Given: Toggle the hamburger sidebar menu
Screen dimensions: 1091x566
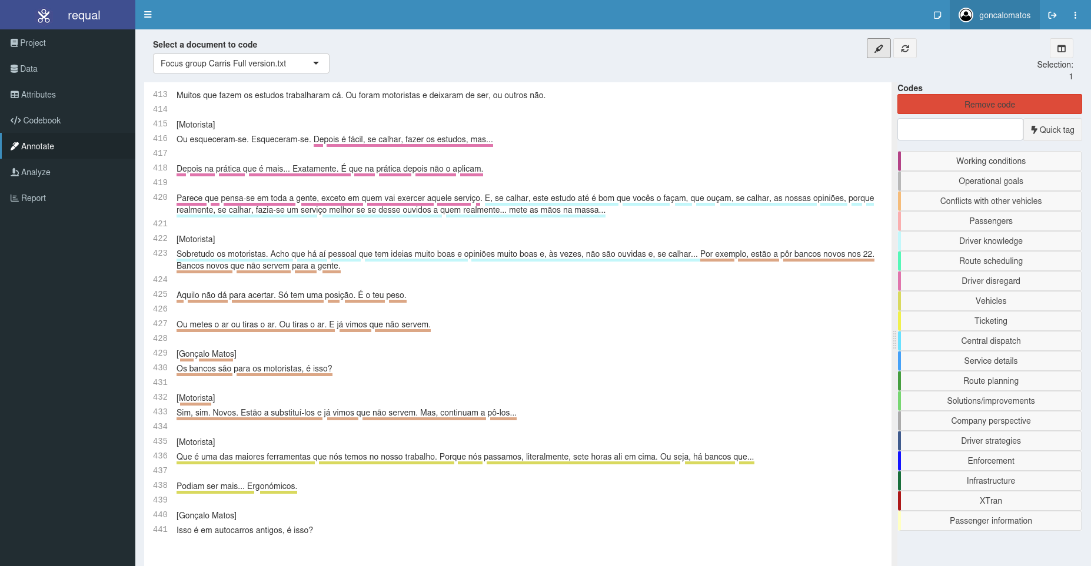Looking at the screenshot, I should coord(148,15).
